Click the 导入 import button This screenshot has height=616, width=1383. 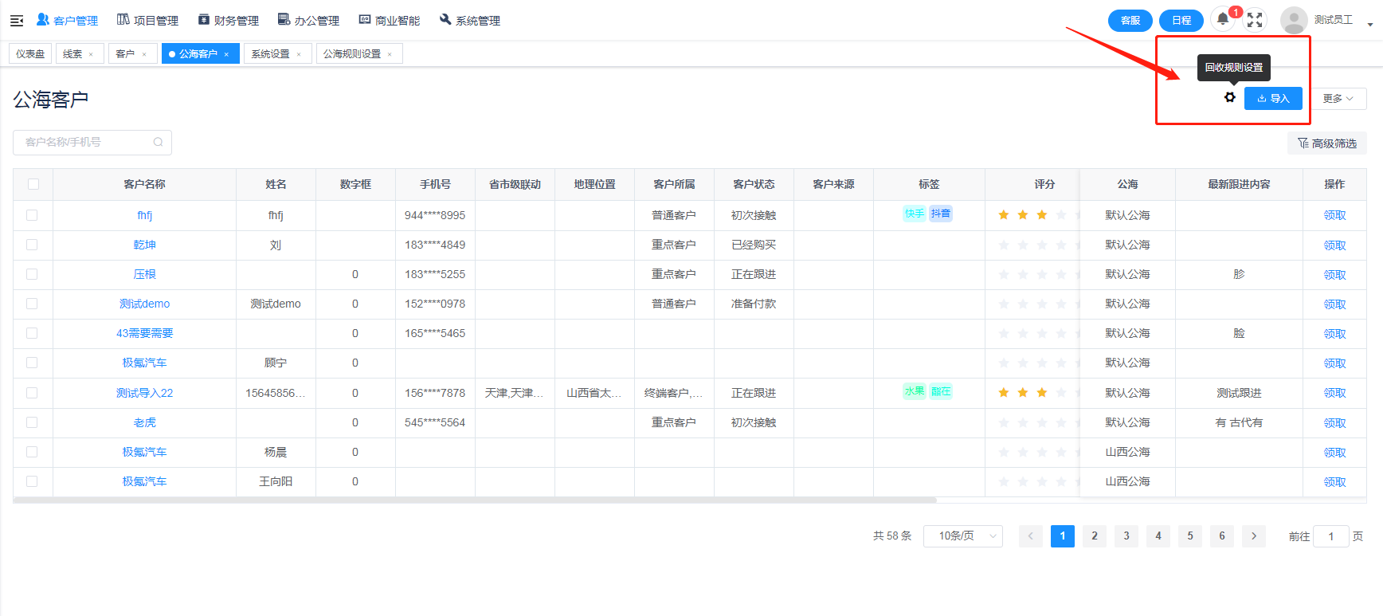(1273, 99)
